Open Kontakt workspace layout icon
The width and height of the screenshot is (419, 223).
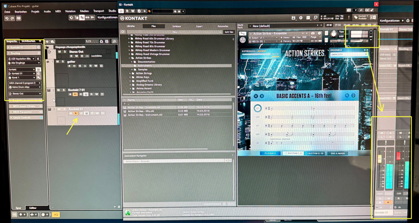308,18
